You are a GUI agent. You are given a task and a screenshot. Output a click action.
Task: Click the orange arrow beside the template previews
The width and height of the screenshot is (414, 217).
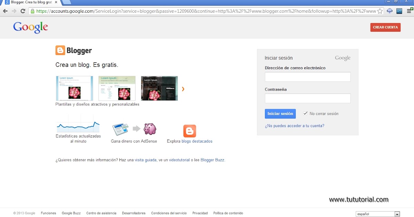pyautogui.click(x=183, y=89)
